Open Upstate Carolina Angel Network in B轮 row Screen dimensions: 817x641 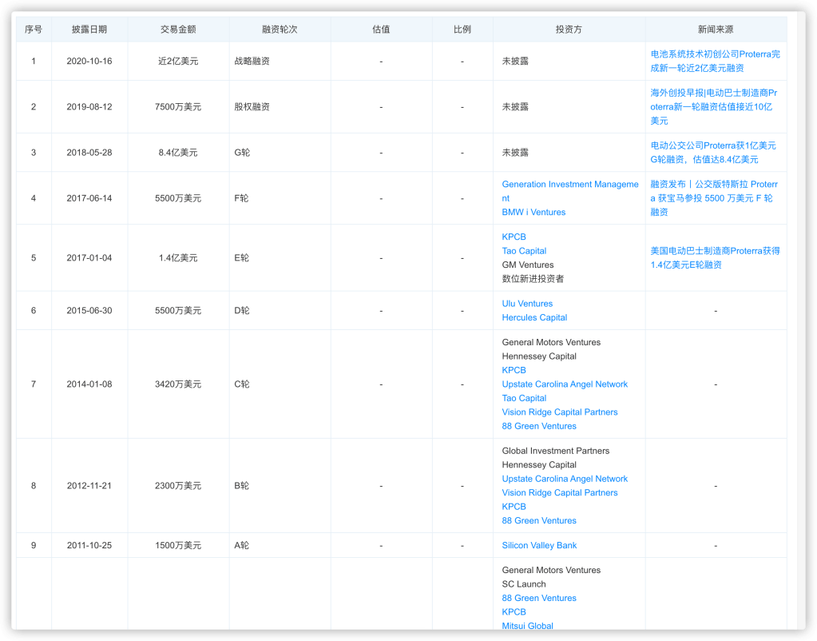565,480
